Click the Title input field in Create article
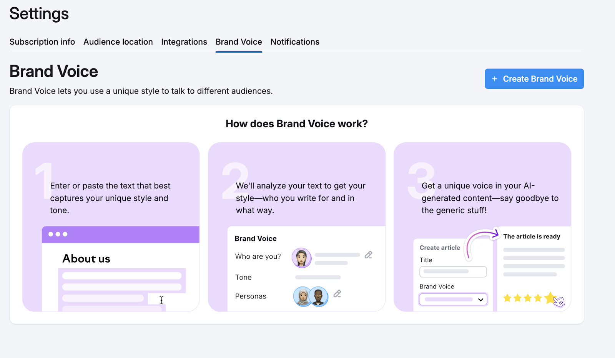 [453, 271]
